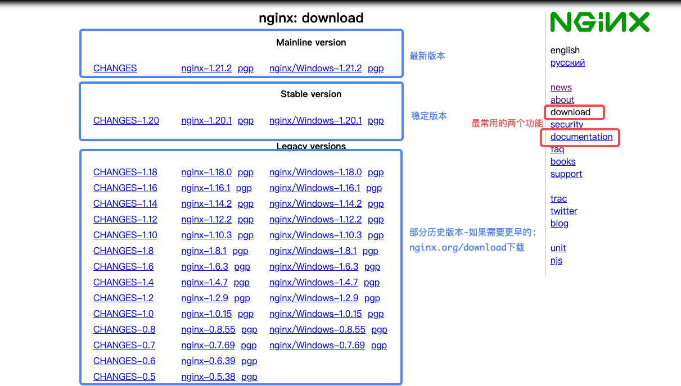Viewport: 681px width, 386px height.
Task: Switch language to русский
Action: click(x=567, y=63)
